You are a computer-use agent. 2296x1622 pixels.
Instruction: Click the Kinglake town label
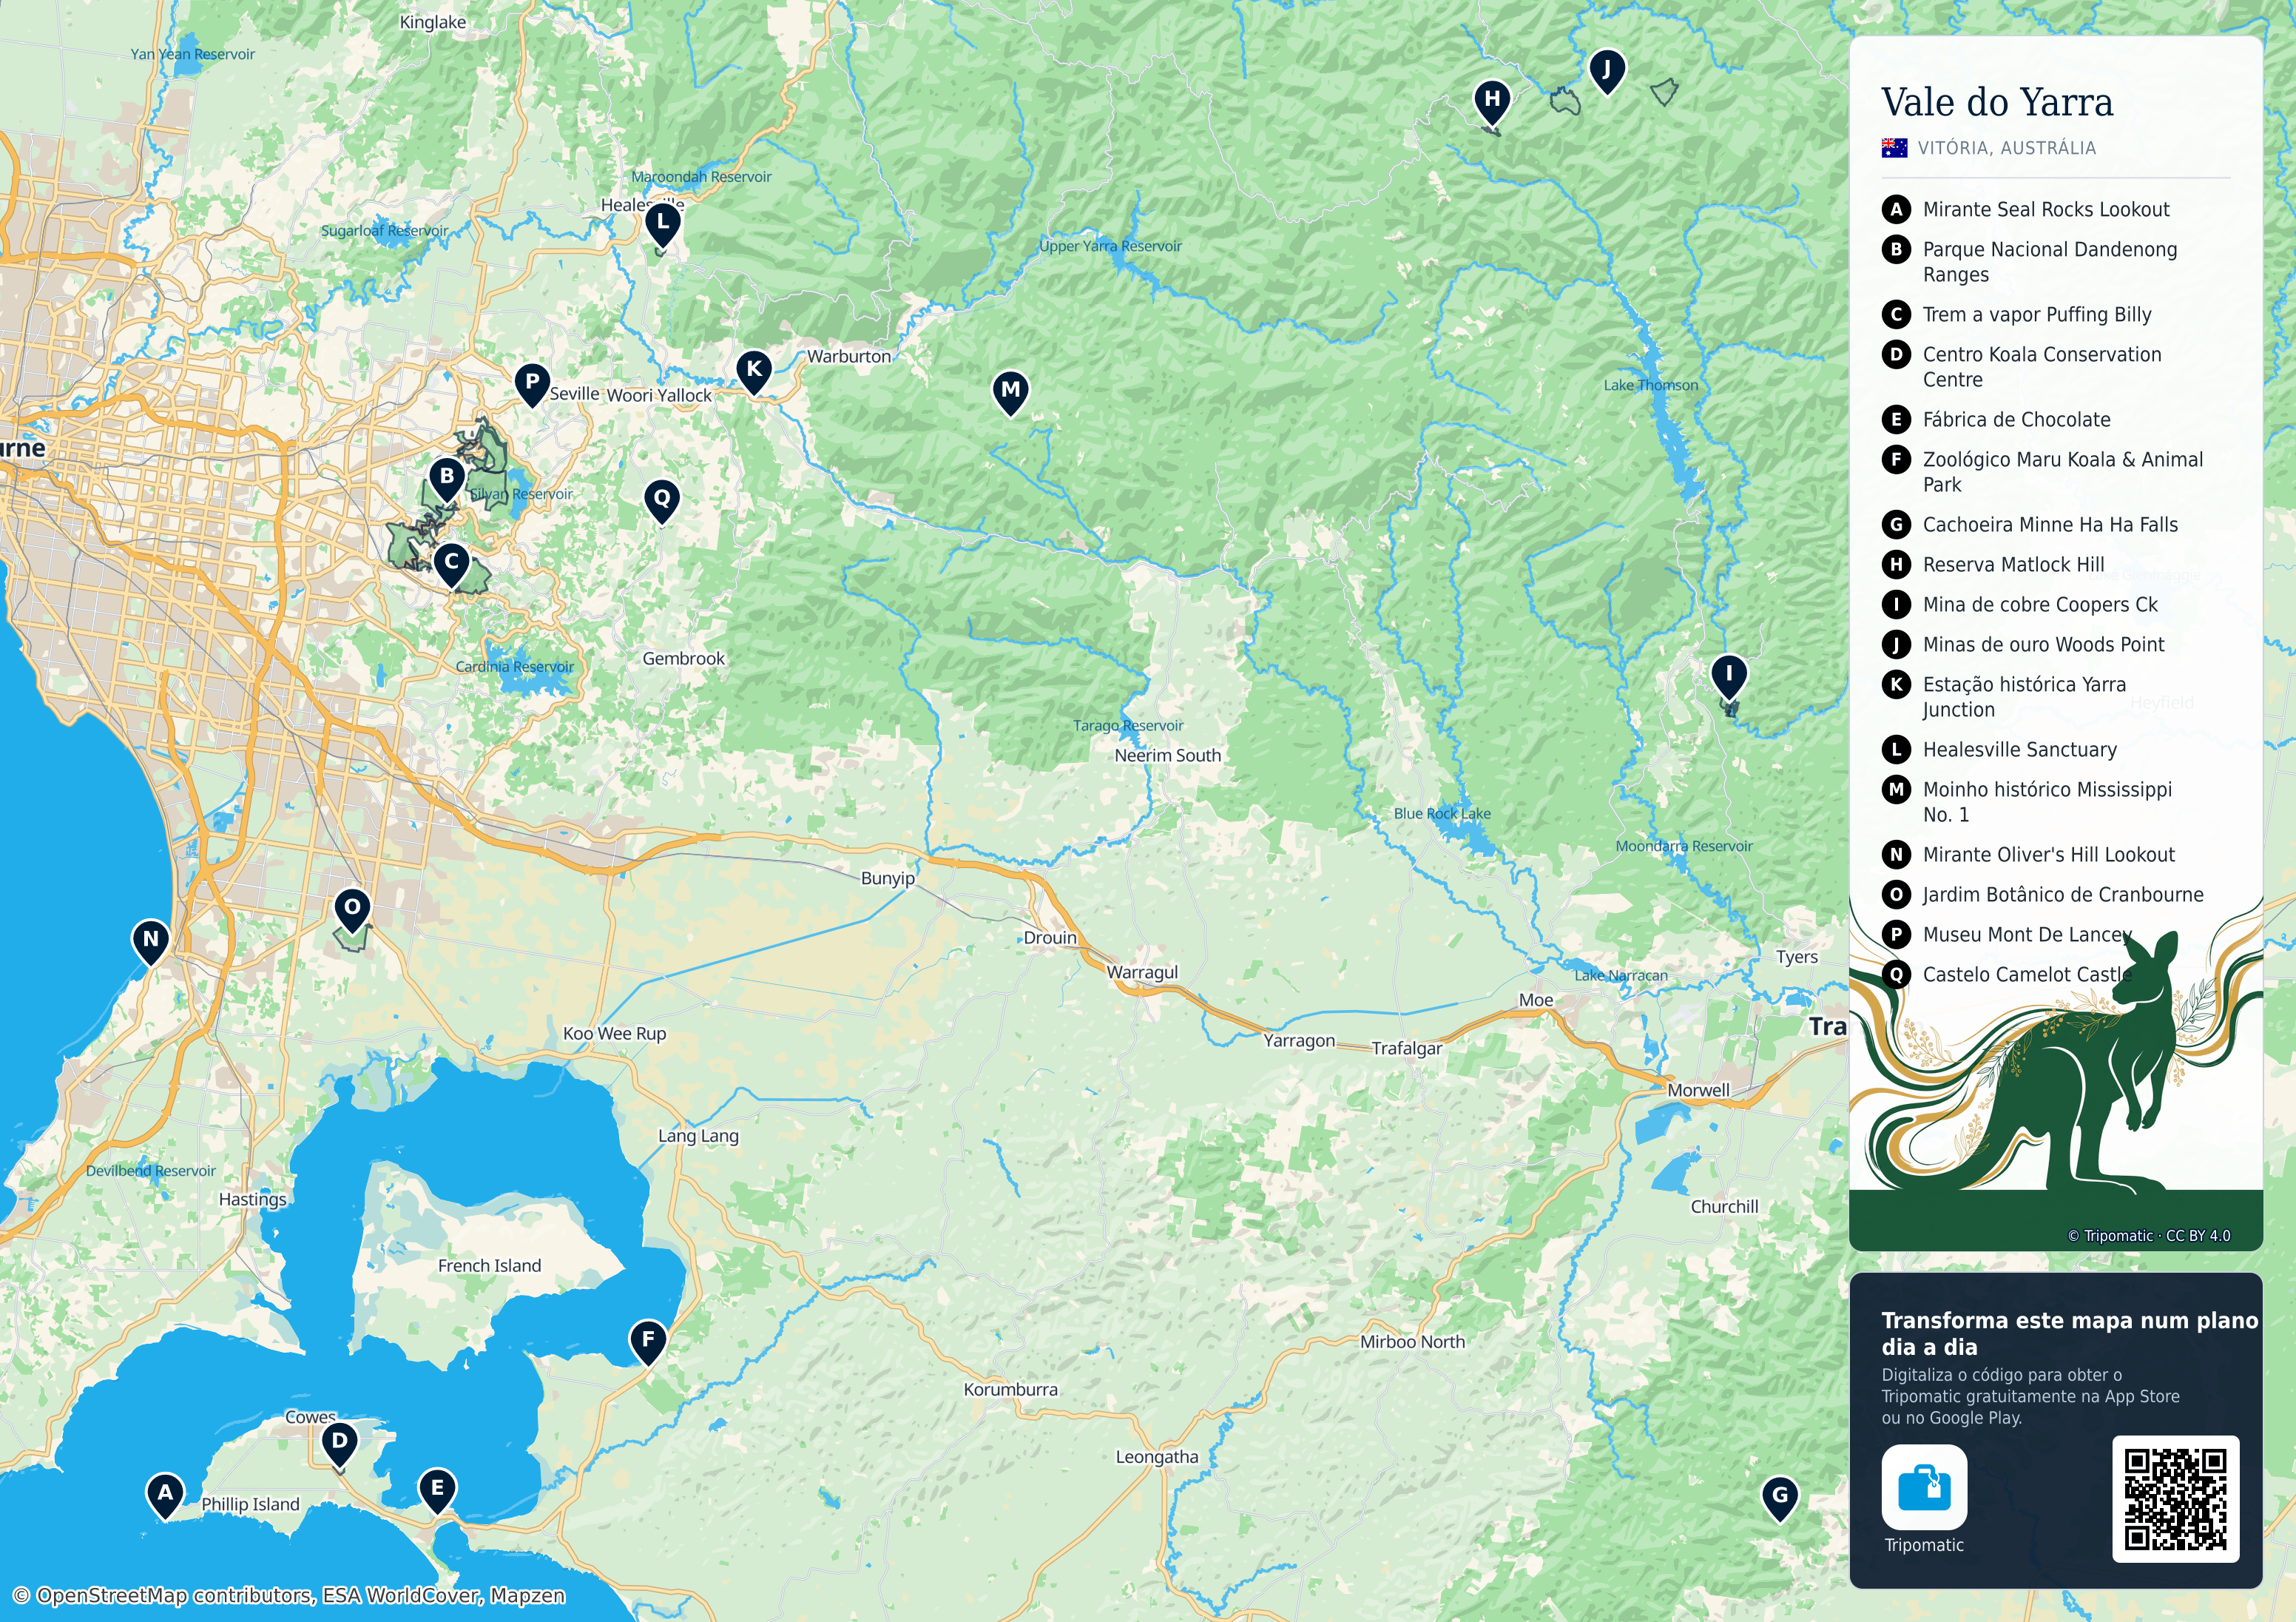click(432, 22)
